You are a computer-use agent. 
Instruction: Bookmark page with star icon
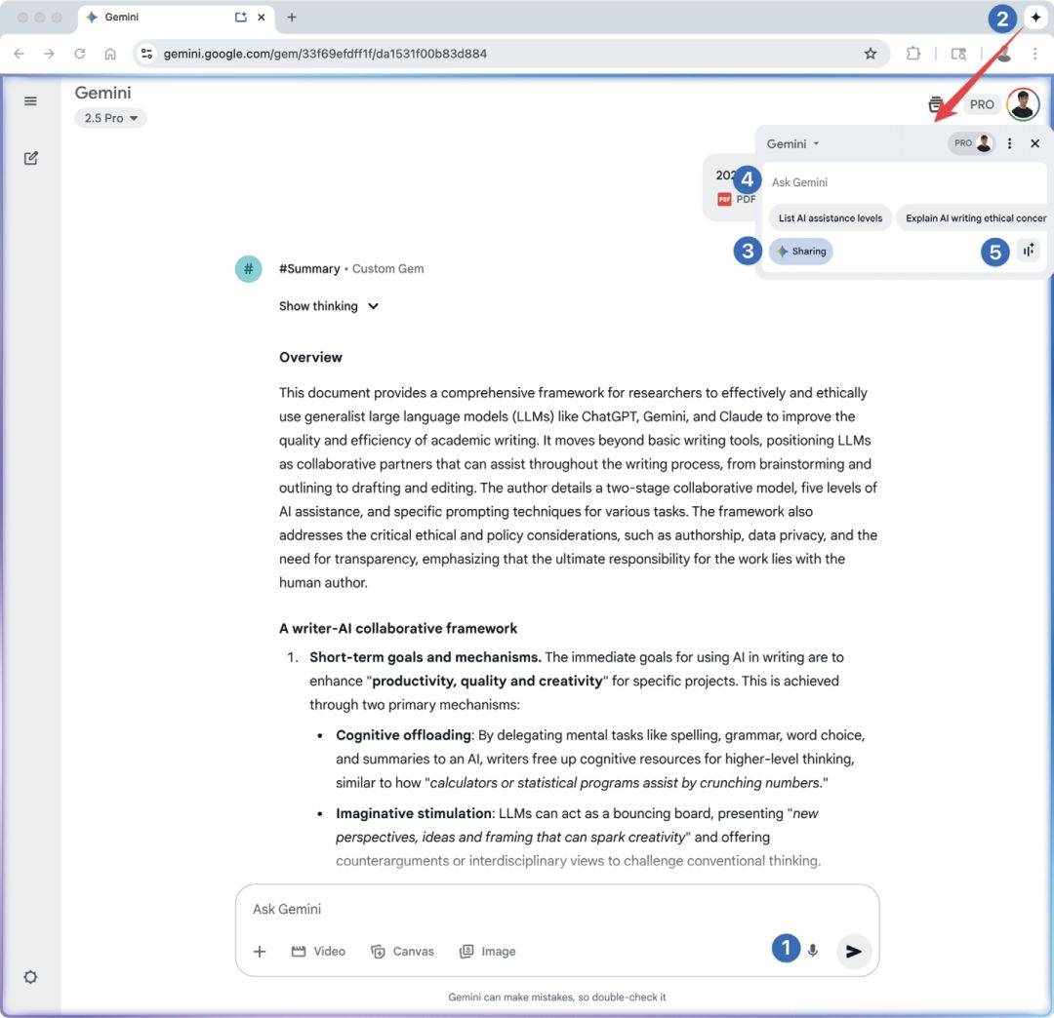point(871,54)
